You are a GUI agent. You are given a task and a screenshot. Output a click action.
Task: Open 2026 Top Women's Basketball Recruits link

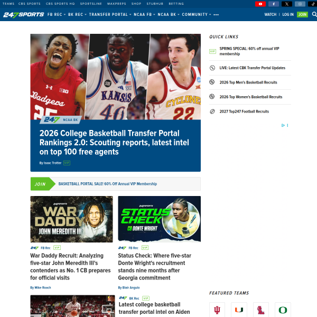pos(251,97)
